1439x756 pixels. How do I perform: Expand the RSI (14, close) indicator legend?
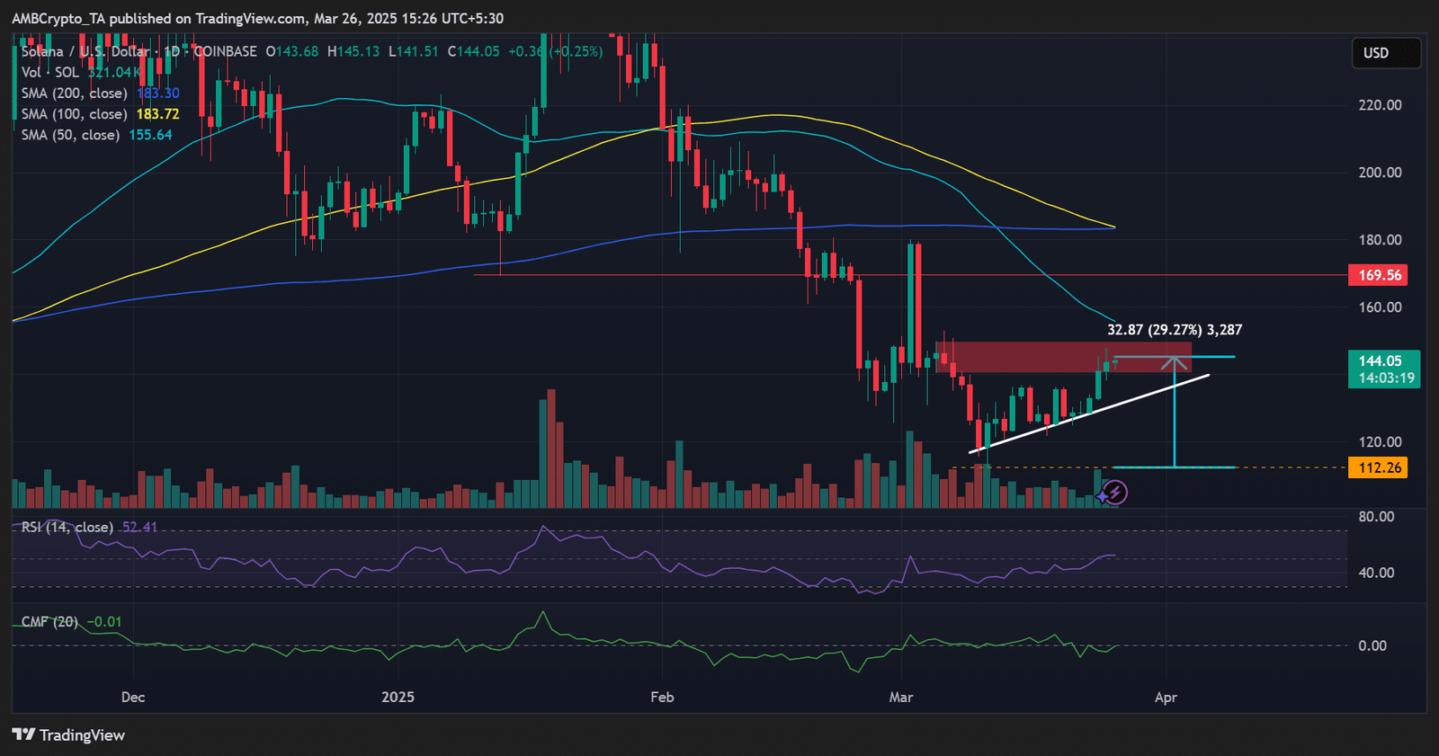point(67,527)
